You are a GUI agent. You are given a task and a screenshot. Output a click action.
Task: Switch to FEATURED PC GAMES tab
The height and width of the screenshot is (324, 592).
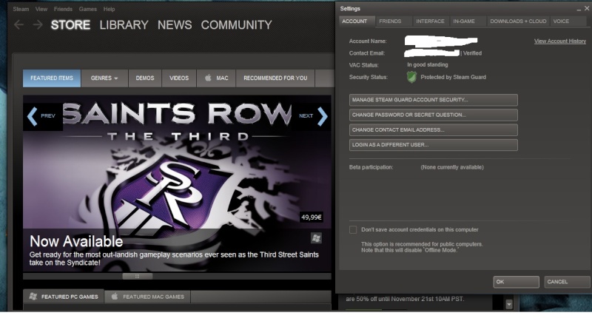click(64, 297)
